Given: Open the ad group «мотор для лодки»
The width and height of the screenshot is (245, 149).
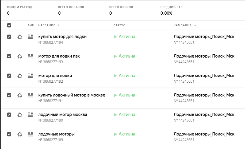Looking at the screenshot, I should (55, 76).
